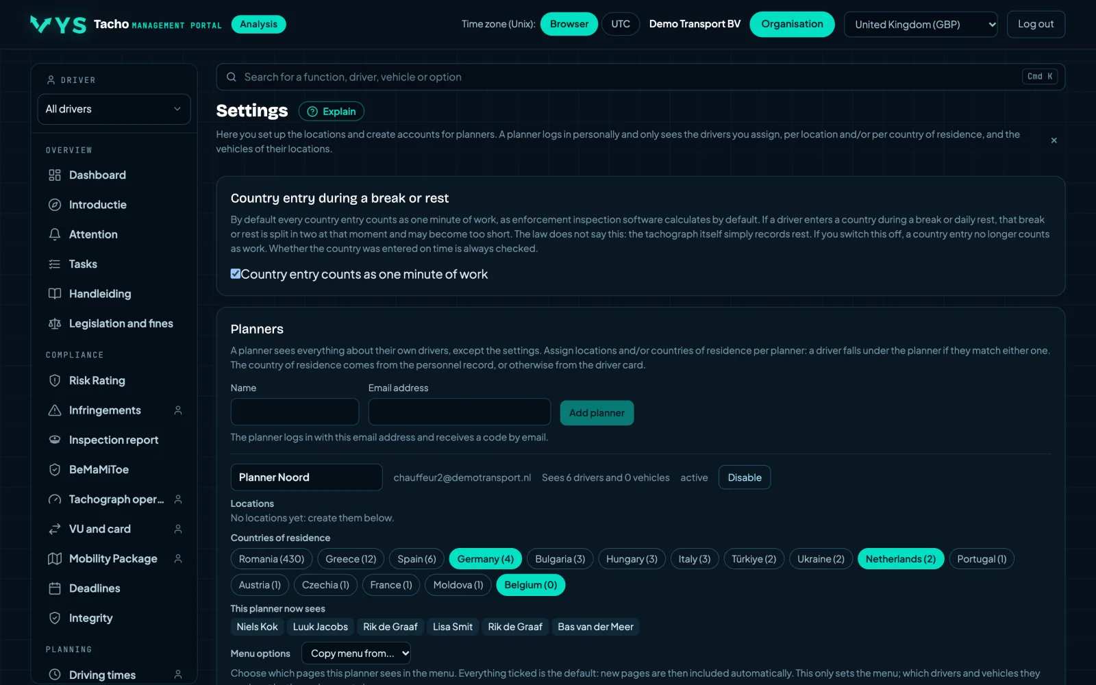Open the United Kingdom (GBP) country selector

point(921,25)
